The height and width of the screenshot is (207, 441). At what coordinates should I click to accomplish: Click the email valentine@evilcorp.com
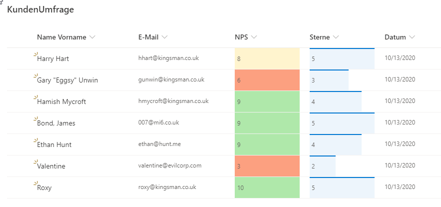[170, 165]
